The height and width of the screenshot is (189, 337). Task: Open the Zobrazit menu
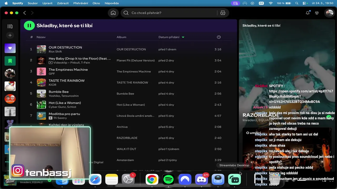click(63, 3)
